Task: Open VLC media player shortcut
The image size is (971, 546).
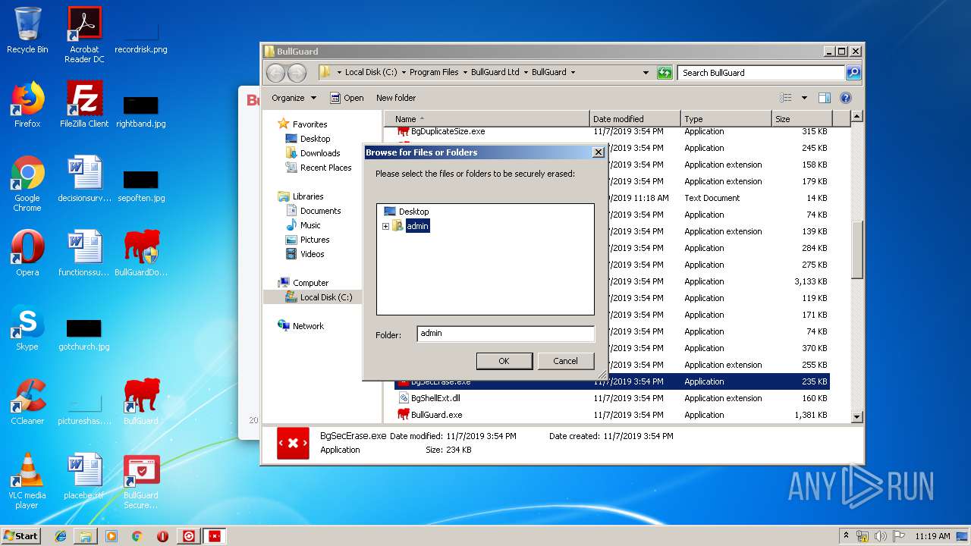Action: click(x=27, y=481)
